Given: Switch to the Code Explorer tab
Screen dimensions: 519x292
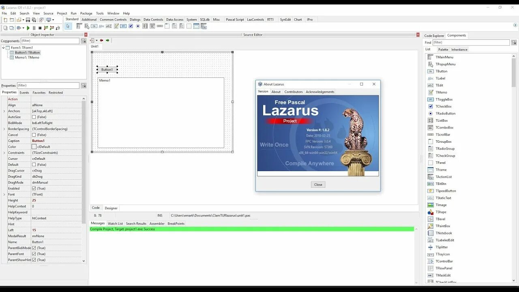Looking at the screenshot, I should point(434,36).
